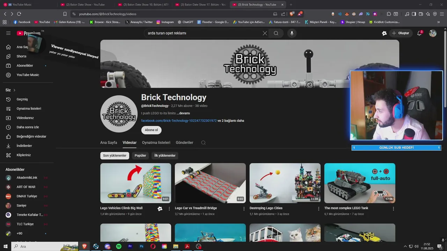Open the YouTube hamburger guide menu
Viewport: 447px width, 251px height.
(x=8, y=33)
